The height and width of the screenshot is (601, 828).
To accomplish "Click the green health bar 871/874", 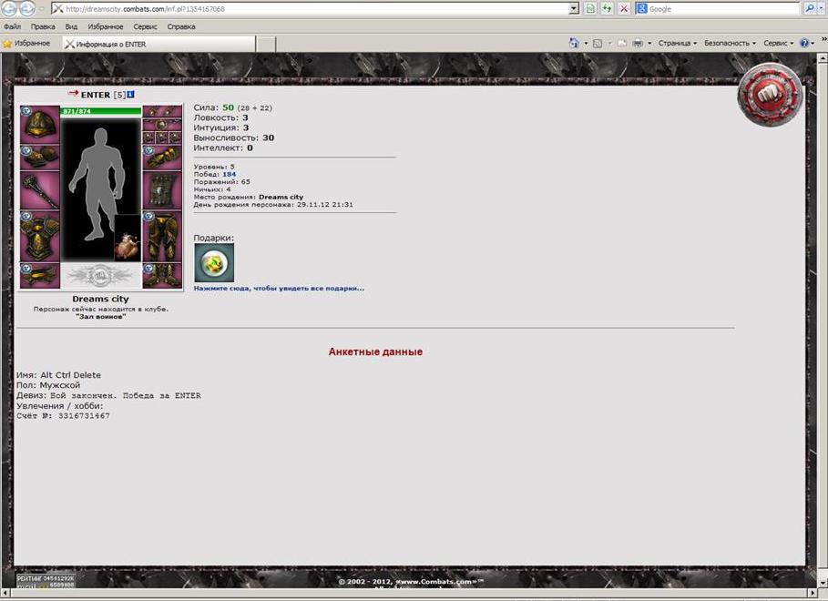I will [101, 111].
